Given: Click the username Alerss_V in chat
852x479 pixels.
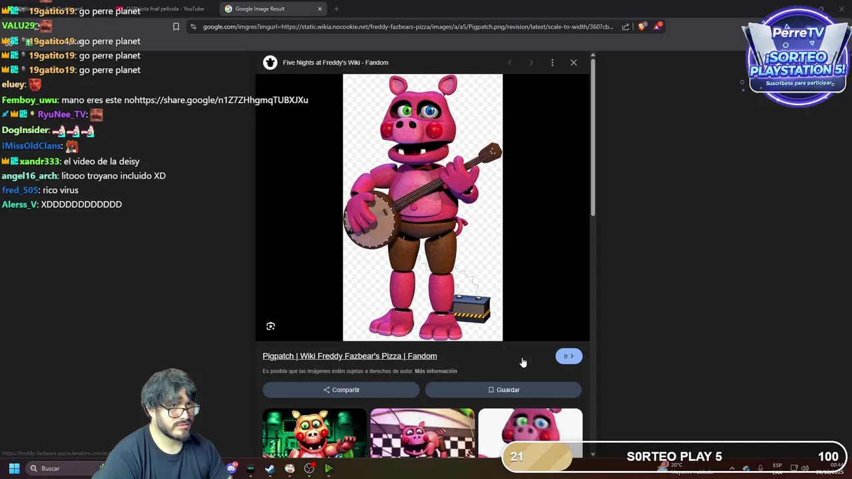Looking at the screenshot, I should tap(19, 204).
